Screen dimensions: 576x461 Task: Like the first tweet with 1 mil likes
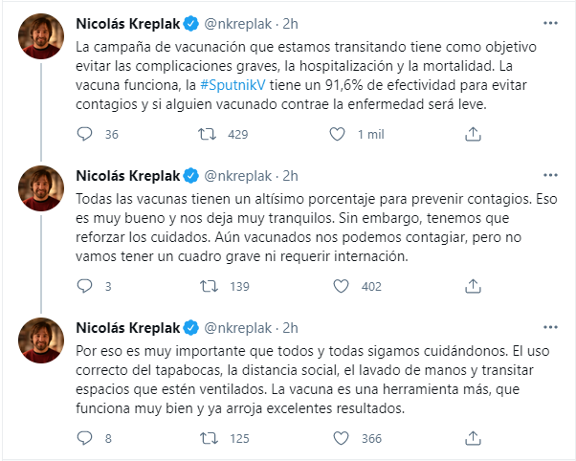[x=337, y=134]
